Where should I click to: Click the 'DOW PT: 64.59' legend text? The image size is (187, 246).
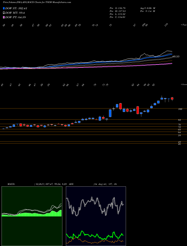15,17
